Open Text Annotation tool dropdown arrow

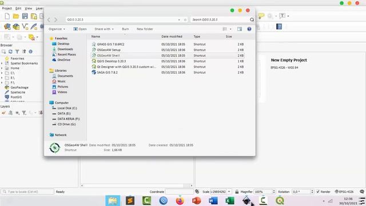tap(288, 16)
